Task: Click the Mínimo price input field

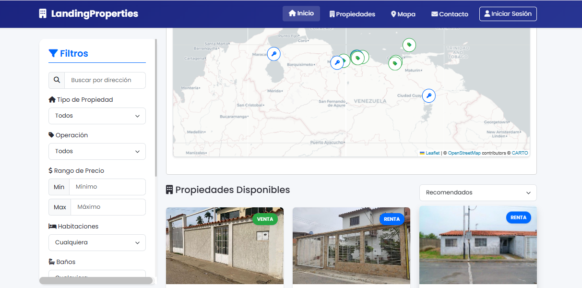Action: [x=107, y=187]
